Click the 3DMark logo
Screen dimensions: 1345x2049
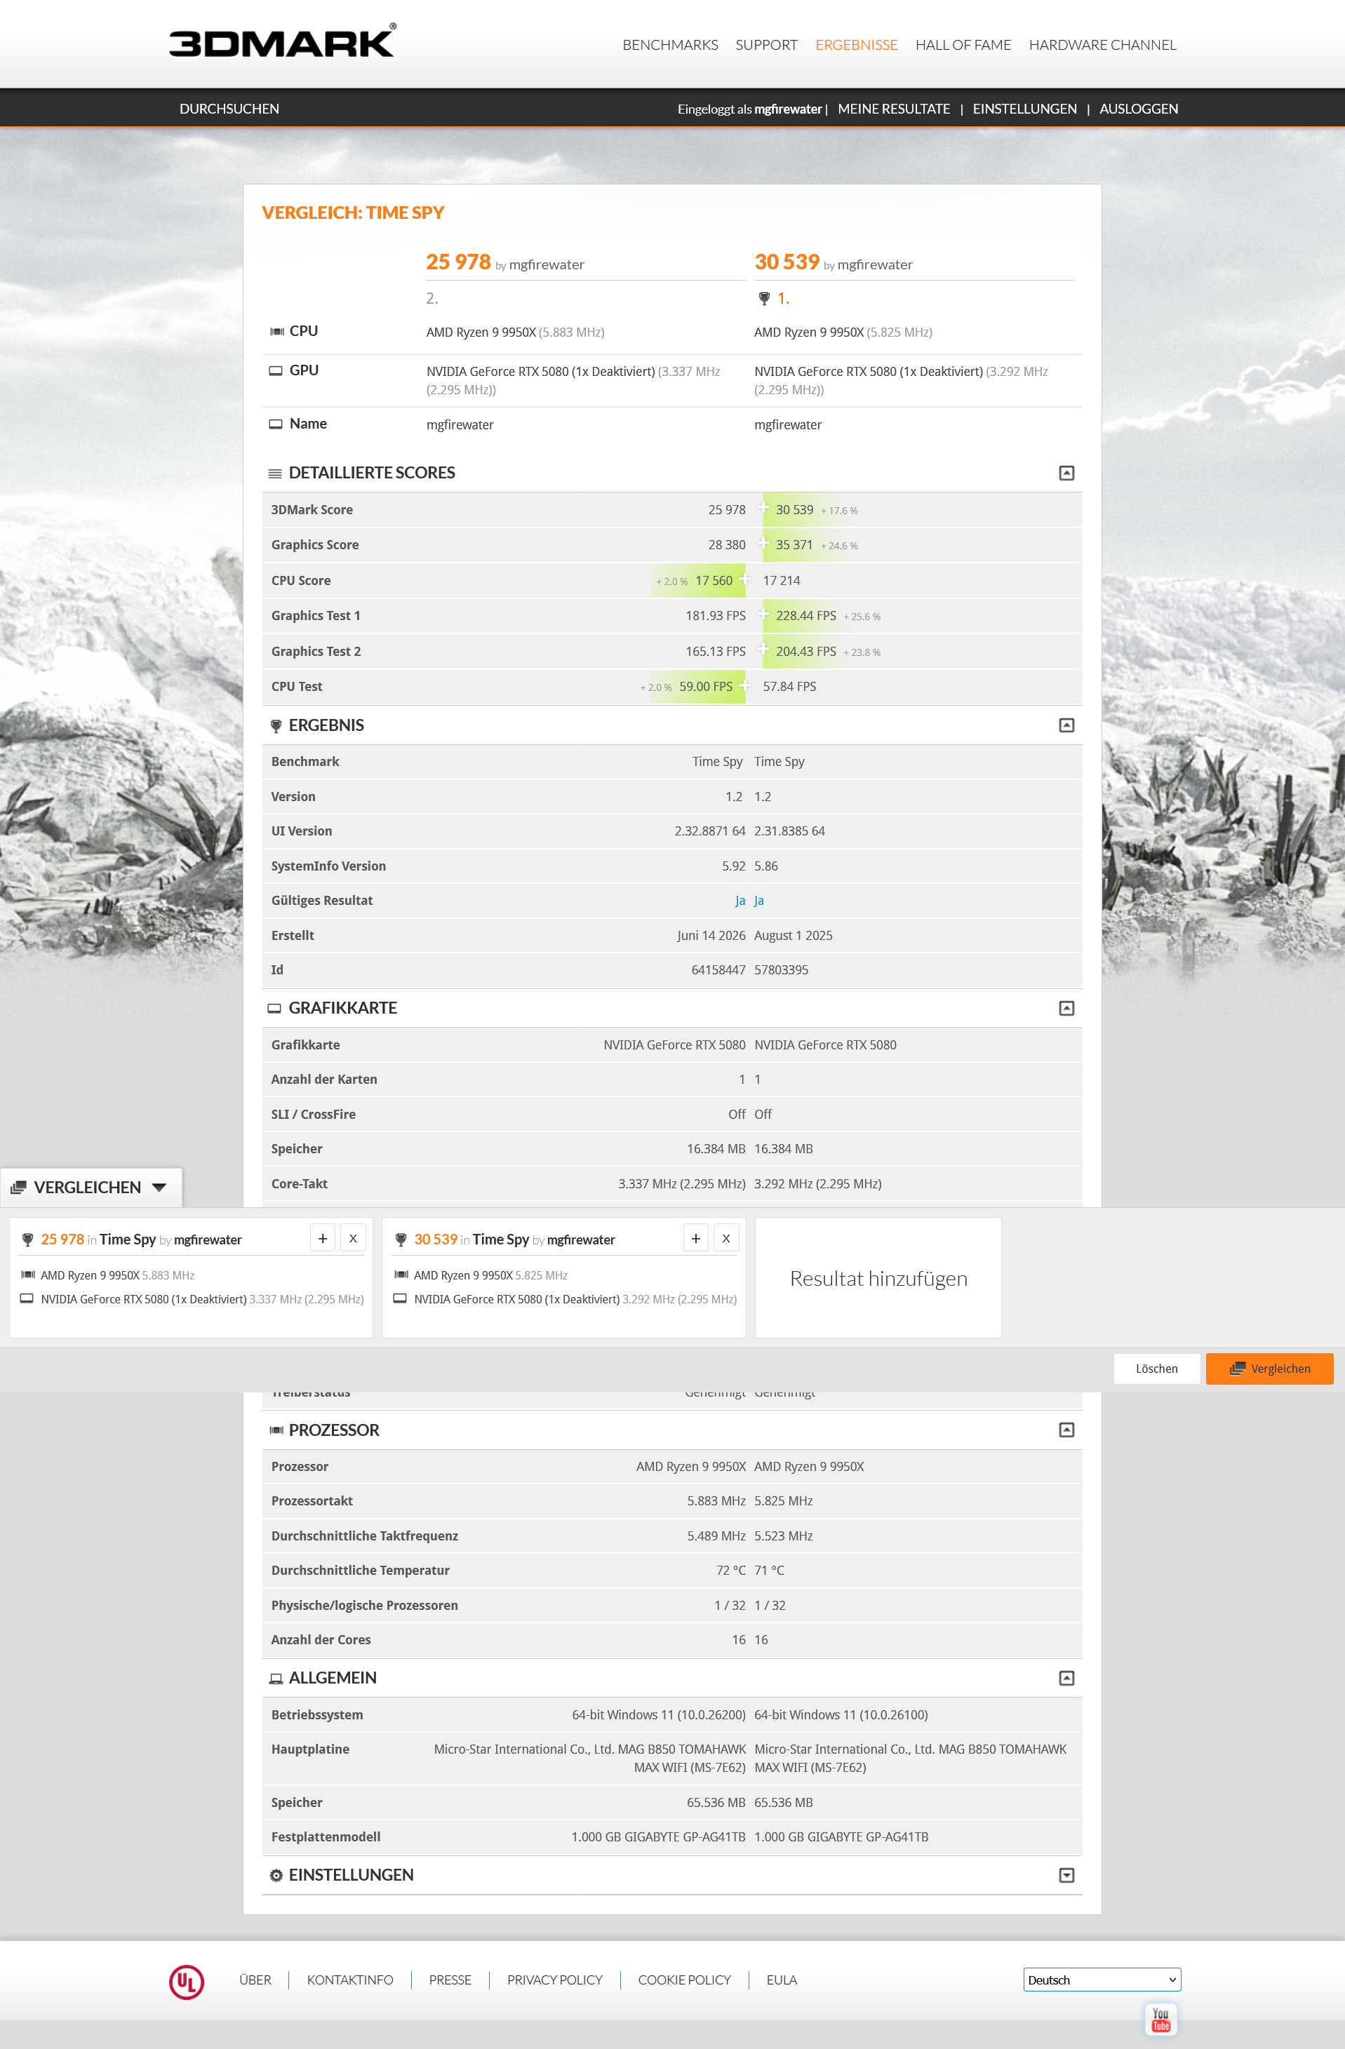point(283,41)
